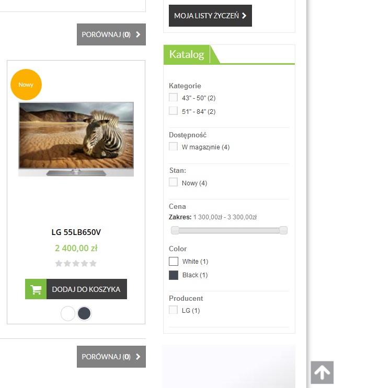Click the chevron on the upper Porównaj button
This screenshot has height=388, width=390.
click(x=138, y=34)
